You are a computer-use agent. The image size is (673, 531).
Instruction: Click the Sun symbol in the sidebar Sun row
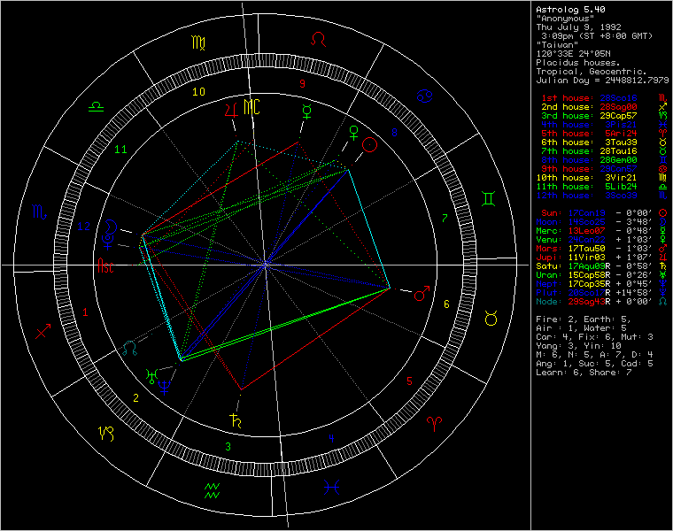(662, 213)
